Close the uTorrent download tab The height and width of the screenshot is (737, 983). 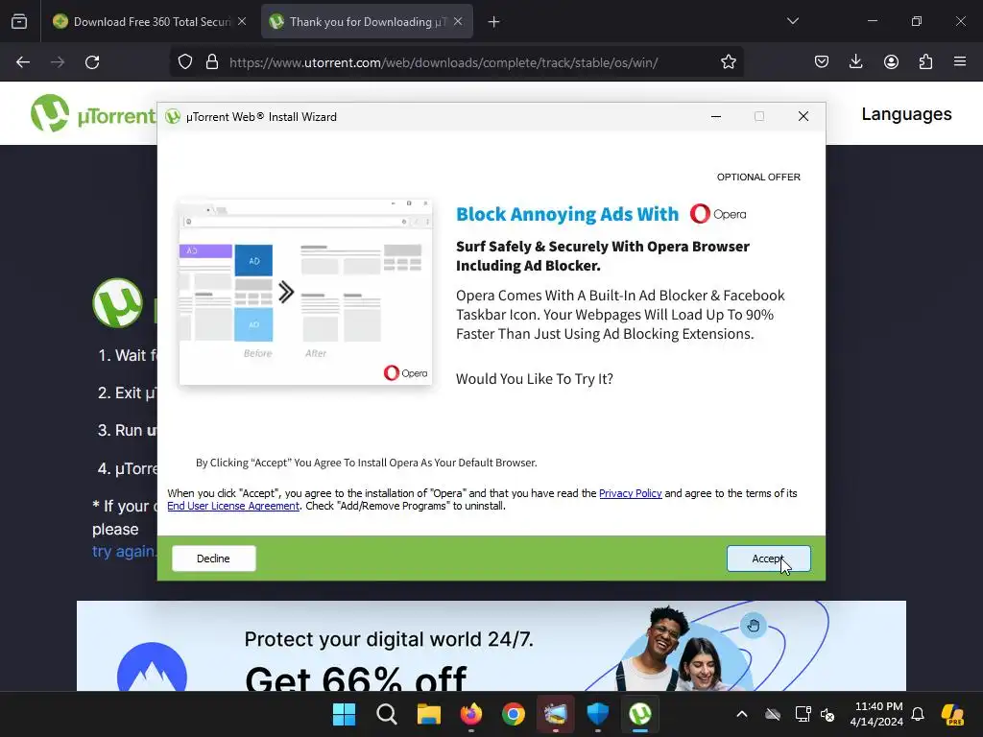(x=458, y=21)
